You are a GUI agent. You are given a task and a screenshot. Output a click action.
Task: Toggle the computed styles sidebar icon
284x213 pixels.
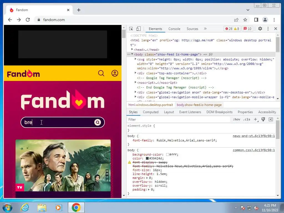[x=271, y=119]
